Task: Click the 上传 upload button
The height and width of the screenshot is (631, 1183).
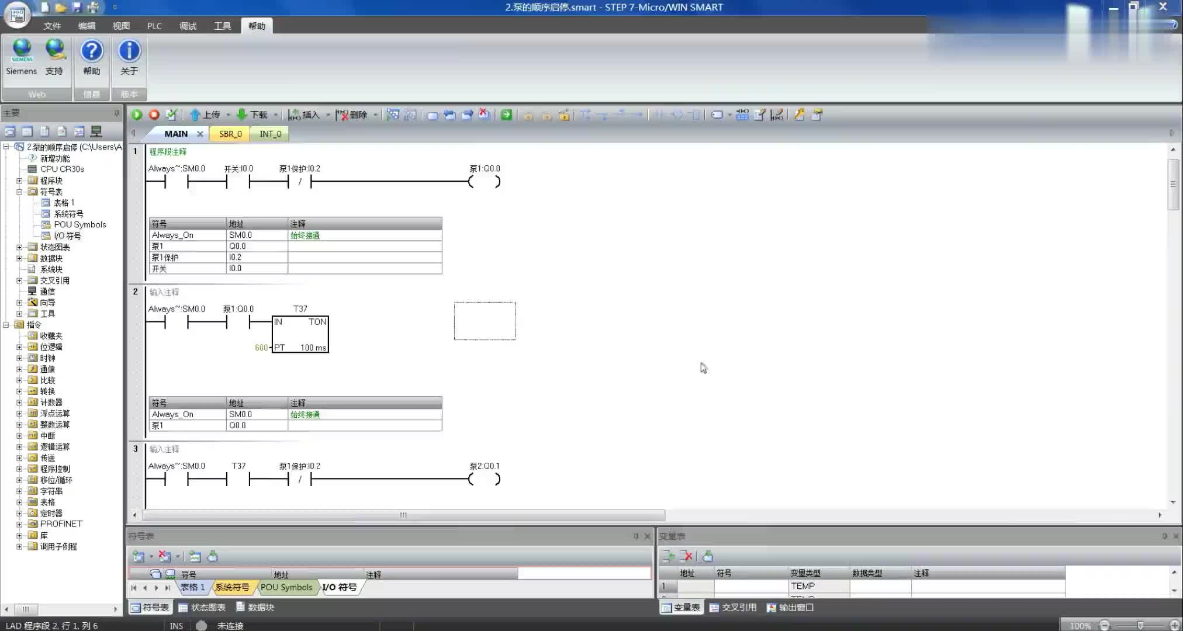Action: click(205, 115)
